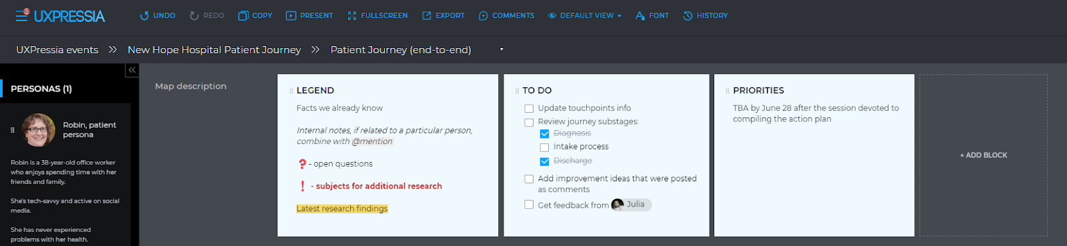Open the Font settings in the toolbar
Screen dimensions: 1067x246
[x=652, y=15]
